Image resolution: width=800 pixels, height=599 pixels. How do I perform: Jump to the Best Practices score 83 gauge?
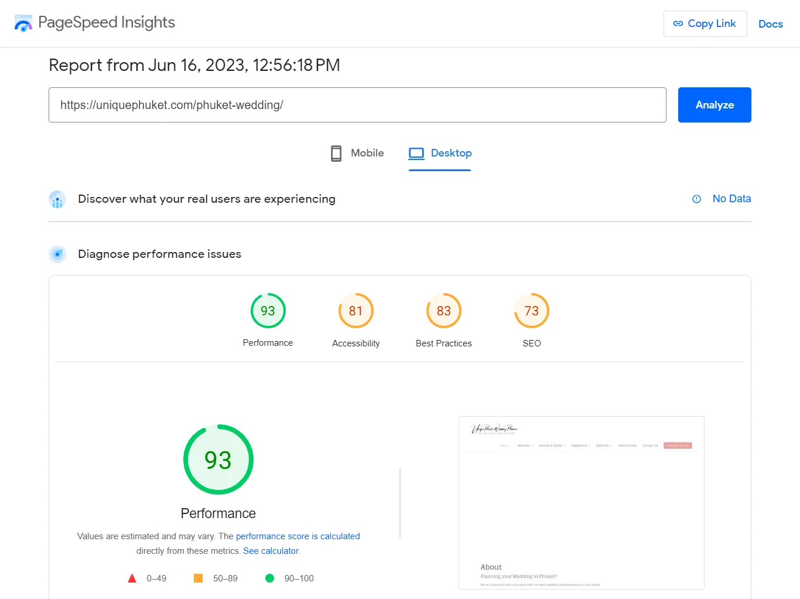tap(444, 311)
